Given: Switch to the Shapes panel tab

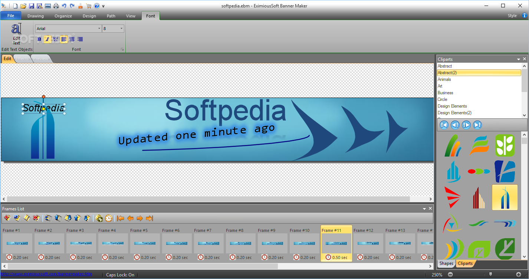Looking at the screenshot, I should coord(446,263).
